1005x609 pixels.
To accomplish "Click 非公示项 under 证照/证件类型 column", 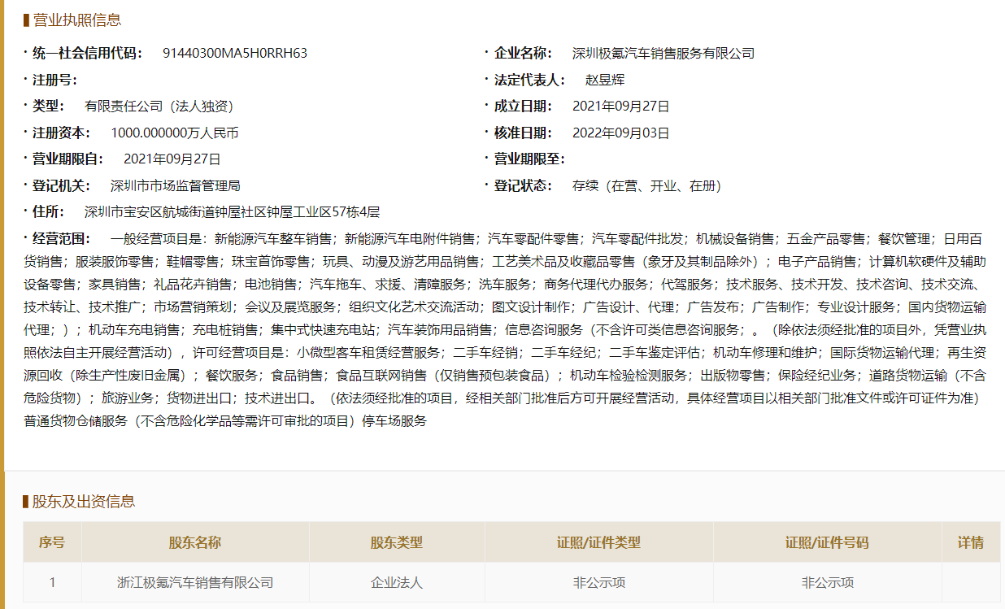I will [599, 582].
